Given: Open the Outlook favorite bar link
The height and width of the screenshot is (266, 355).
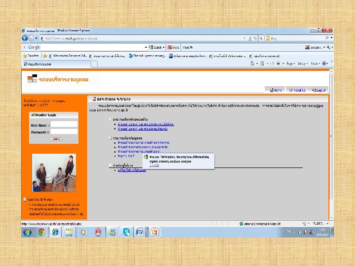Looking at the screenshot, I should pyautogui.click(x=147, y=56).
